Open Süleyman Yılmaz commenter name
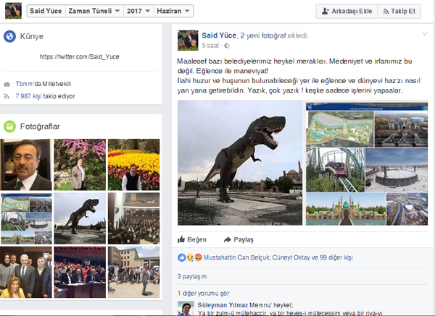The image size is (435, 316). (223, 305)
